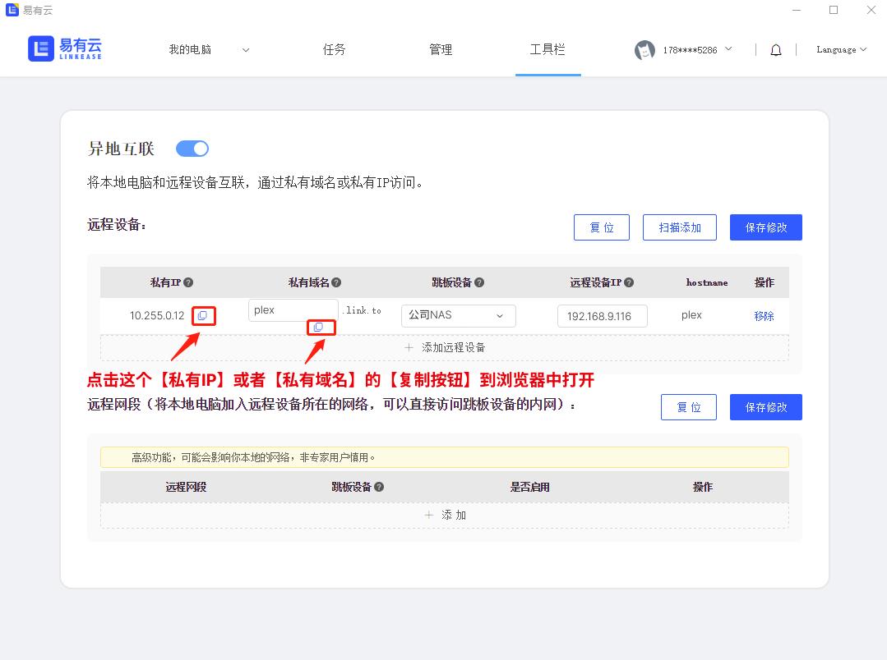
Task: Switch to the 管理 tab
Action: click(x=441, y=50)
